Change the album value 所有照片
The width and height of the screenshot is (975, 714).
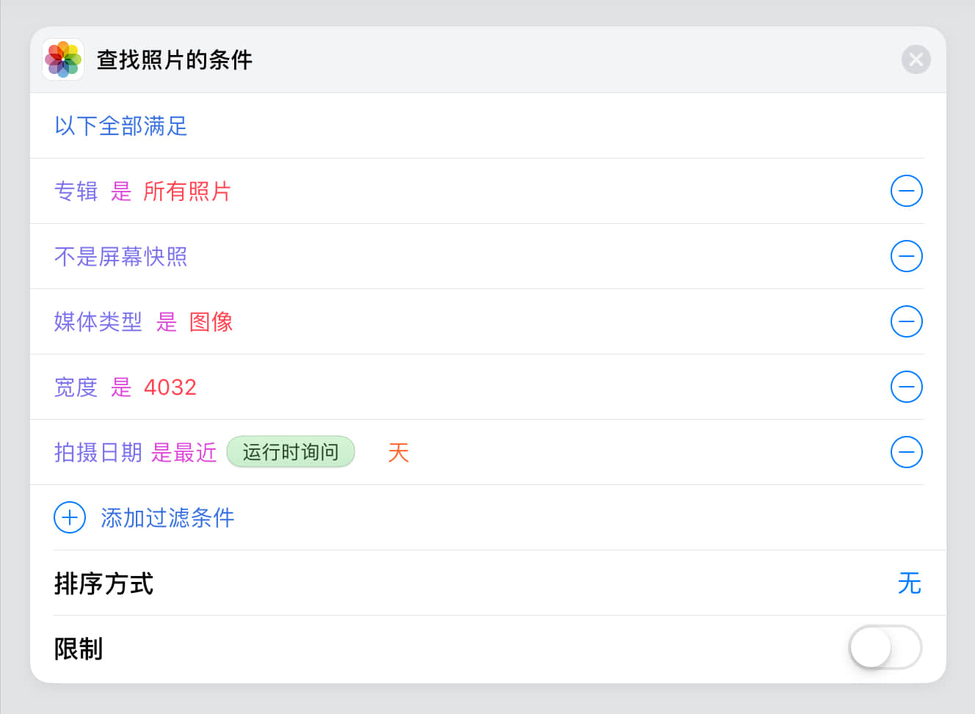tap(187, 192)
